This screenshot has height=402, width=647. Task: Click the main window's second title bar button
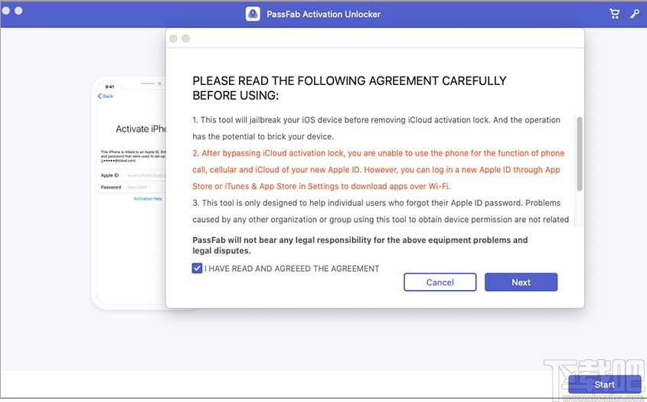(18, 11)
